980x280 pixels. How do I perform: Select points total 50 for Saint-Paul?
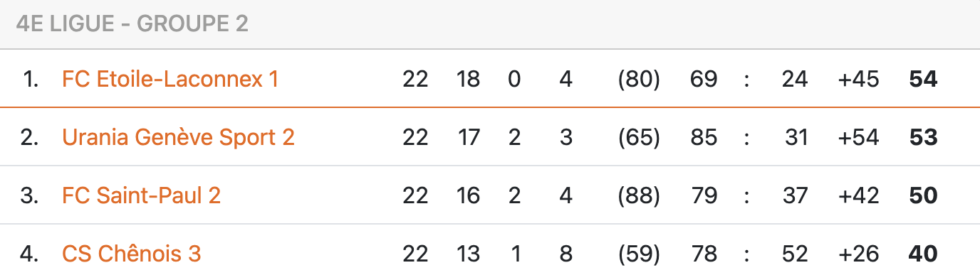coord(924,195)
